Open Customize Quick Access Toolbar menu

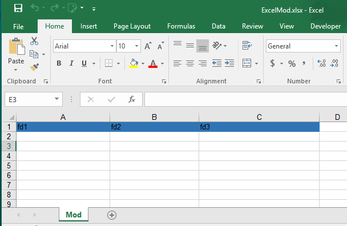point(94,9)
